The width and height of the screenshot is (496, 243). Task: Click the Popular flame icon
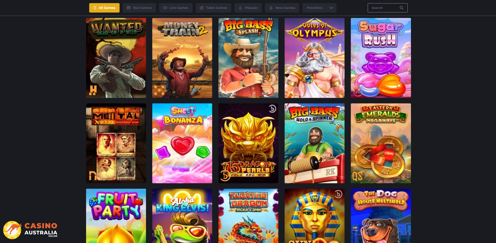(x=240, y=8)
